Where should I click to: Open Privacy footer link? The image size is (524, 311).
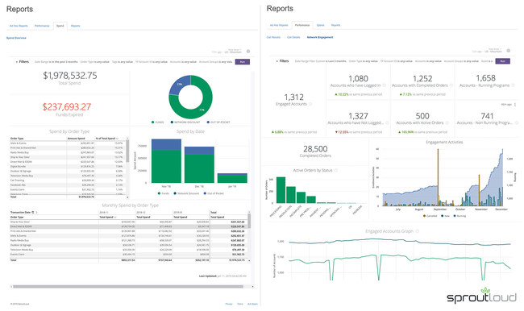point(229,304)
